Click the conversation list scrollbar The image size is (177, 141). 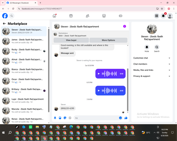tap(48, 70)
